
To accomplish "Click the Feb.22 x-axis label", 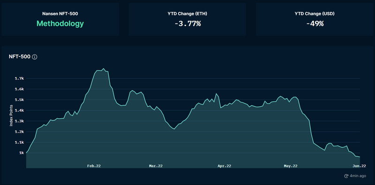I will coord(94,166).
